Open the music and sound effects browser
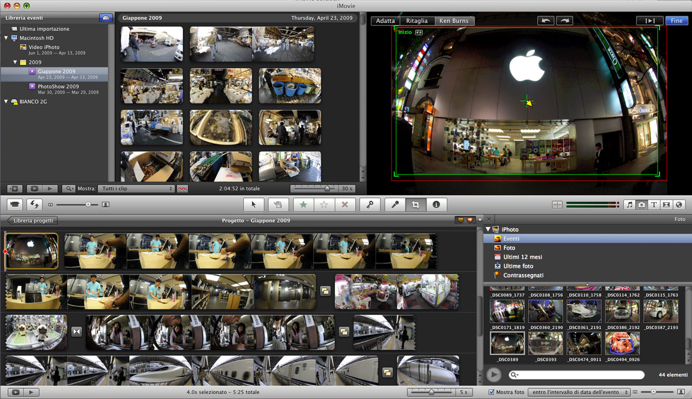 (x=629, y=204)
